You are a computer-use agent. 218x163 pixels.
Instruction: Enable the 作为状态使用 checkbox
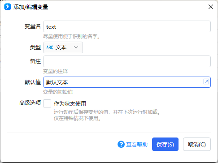click(47, 103)
